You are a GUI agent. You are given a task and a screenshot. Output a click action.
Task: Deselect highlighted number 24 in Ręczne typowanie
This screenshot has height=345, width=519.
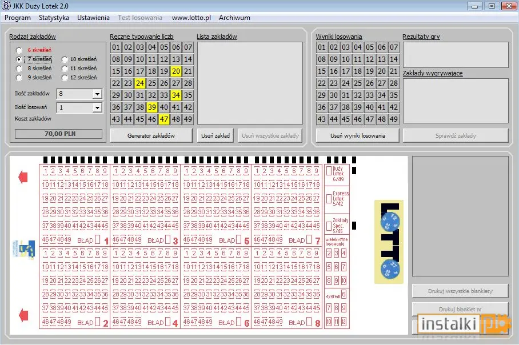140,83
